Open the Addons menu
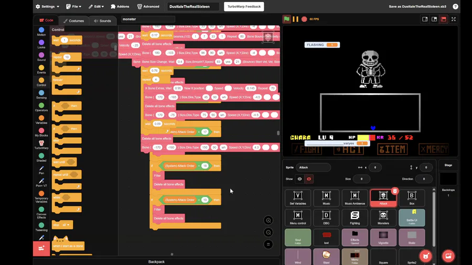The image size is (472, 265). (120, 6)
